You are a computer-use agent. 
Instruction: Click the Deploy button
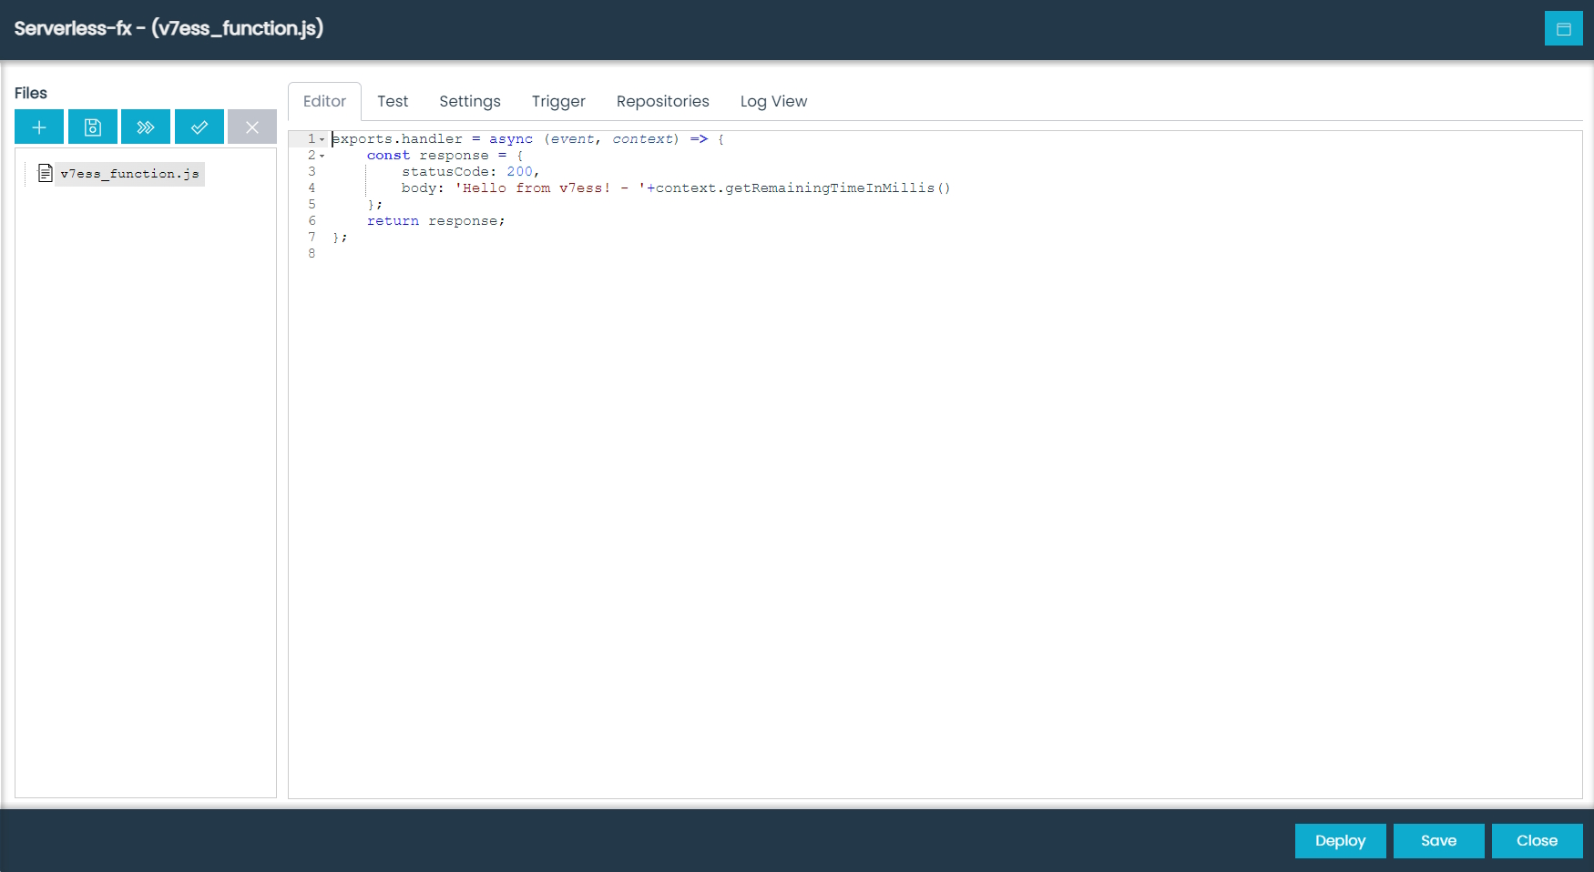1340,840
